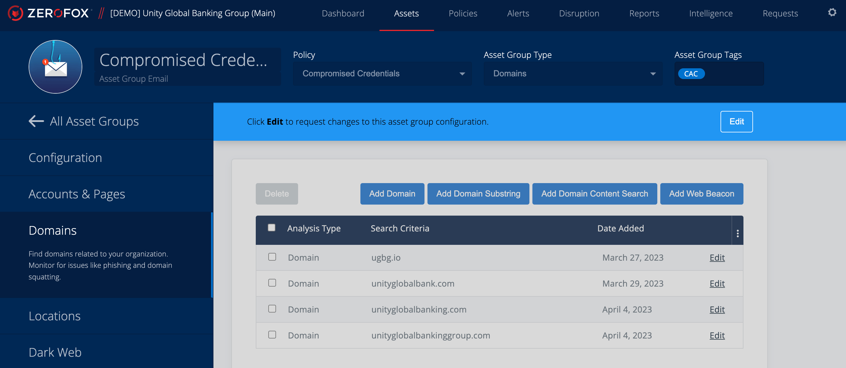Image resolution: width=846 pixels, height=368 pixels.
Task: Click the Add Domain Substring button
Action: [478, 194]
